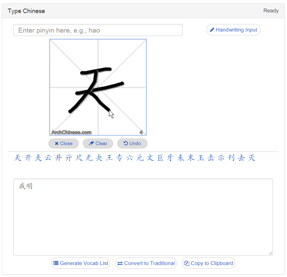Choose candidate character 去
Image resolution: width=287 pixels, height=277 pixels.
pos(242,158)
